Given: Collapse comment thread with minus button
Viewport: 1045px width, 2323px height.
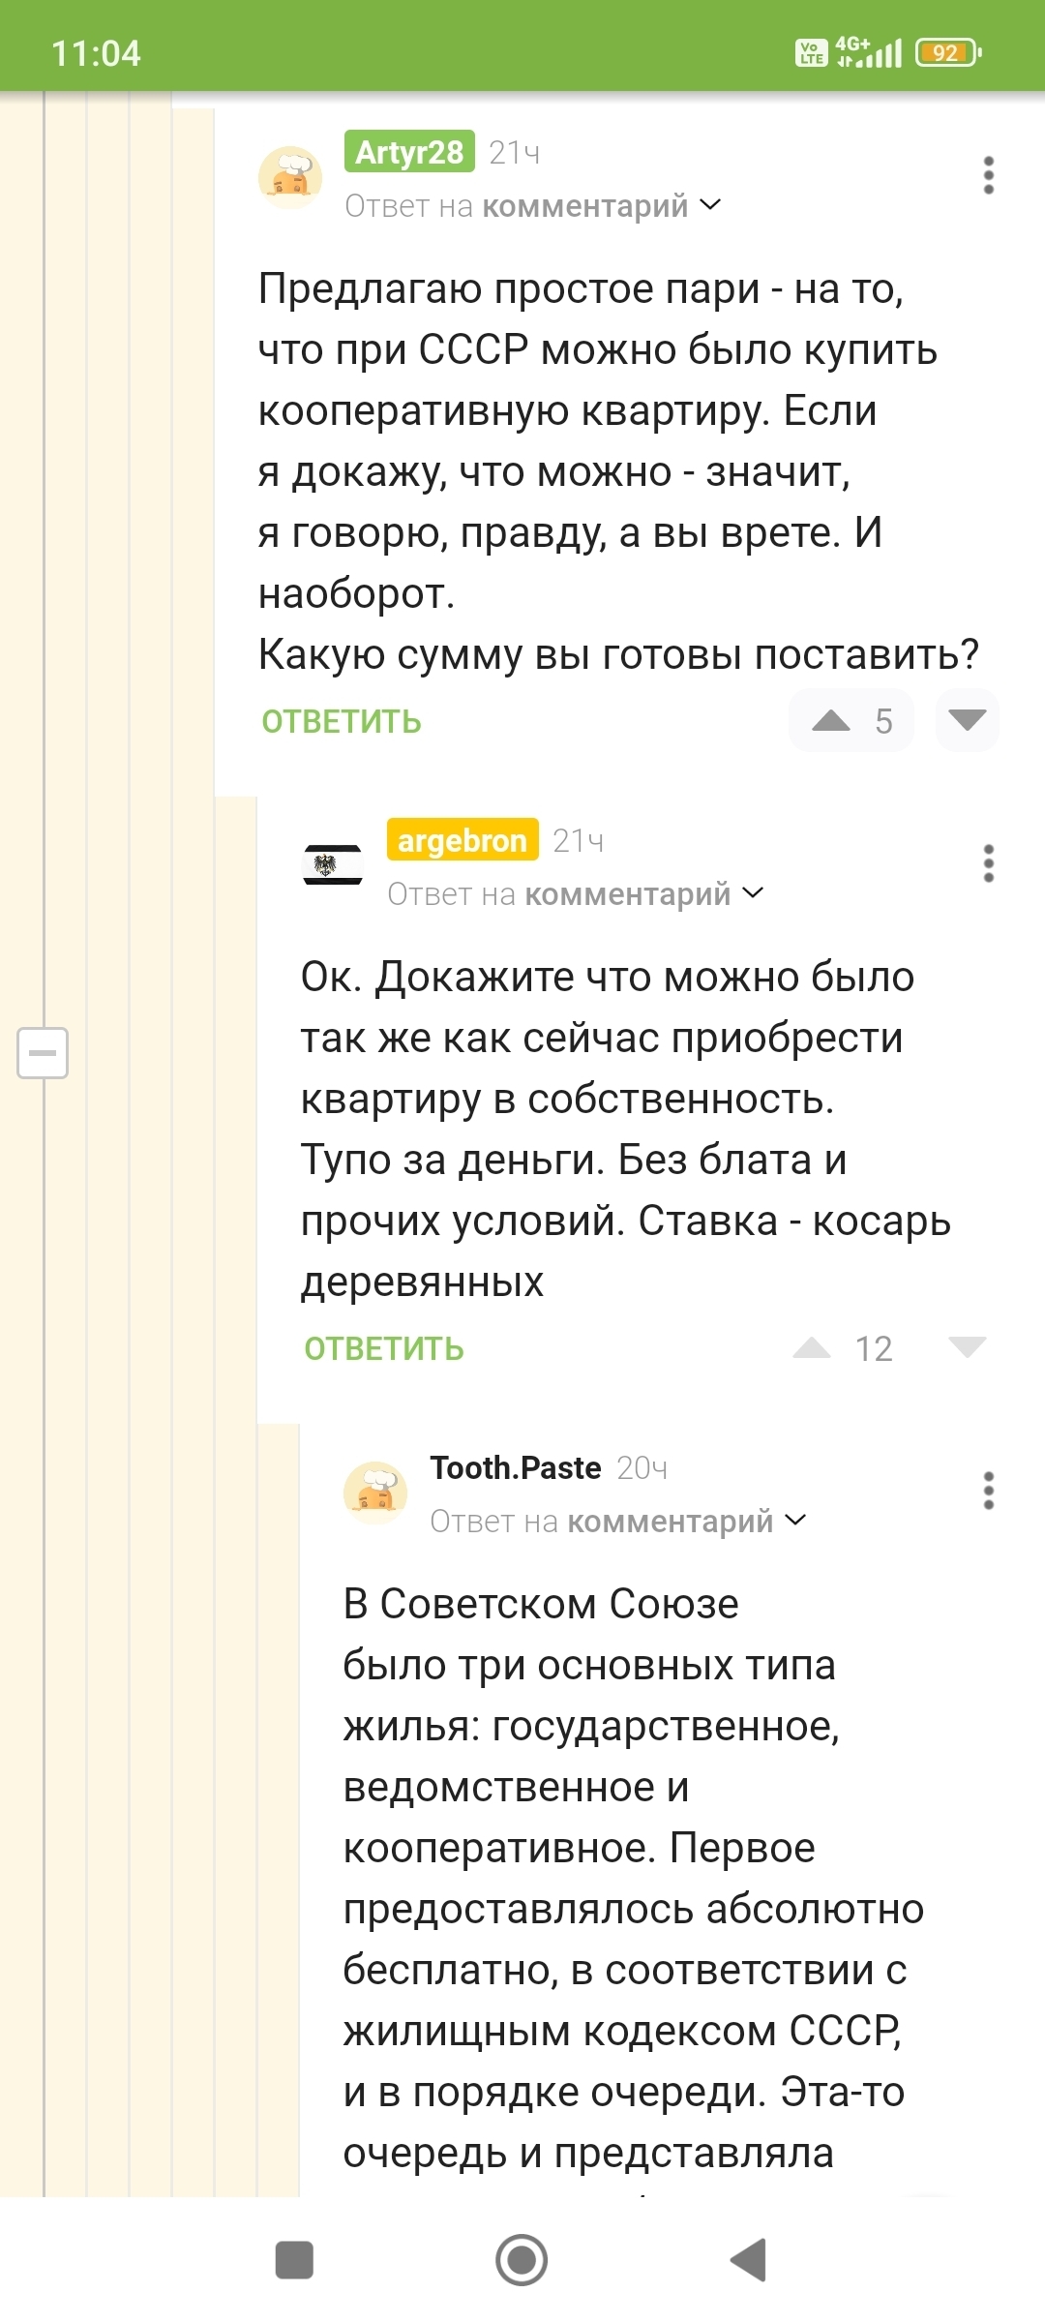Looking at the screenshot, I should click(43, 1052).
